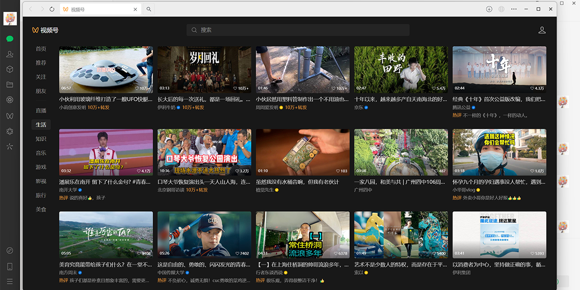Click the magnifier icon beside the 视频号 tab

coord(149,9)
